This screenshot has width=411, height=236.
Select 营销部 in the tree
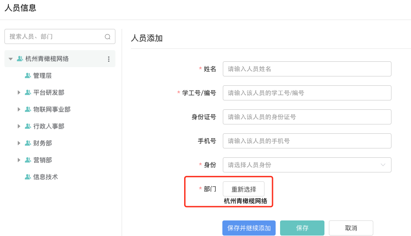[x=43, y=160]
